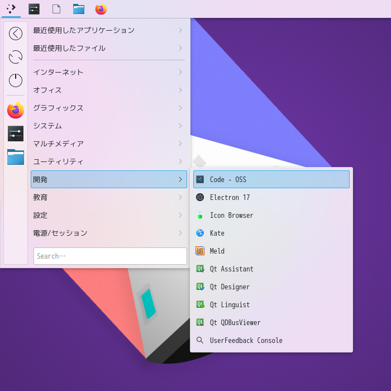The width and height of the screenshot is (391, 391).
Task: Launch Kate from development submenu
Action: click(x=271, y=233)
